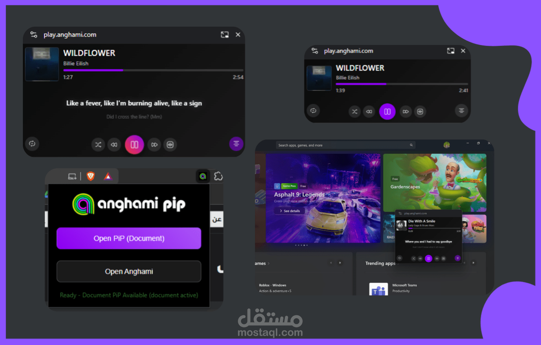Select the equalizer icon beside fast-forward
This screenshot has height=345, width=541.
pos(170,145)
